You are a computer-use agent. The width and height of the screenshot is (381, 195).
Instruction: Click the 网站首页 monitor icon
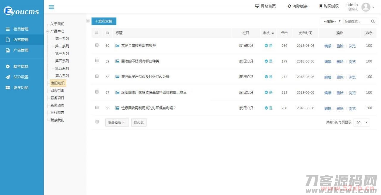click(x=256, y=6)
